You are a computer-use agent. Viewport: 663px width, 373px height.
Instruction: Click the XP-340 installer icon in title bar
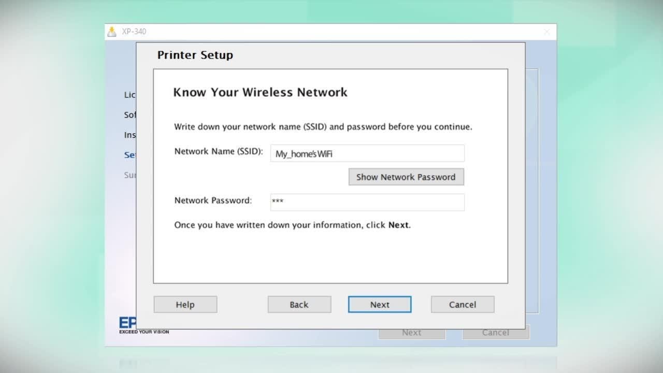point(112,32)
